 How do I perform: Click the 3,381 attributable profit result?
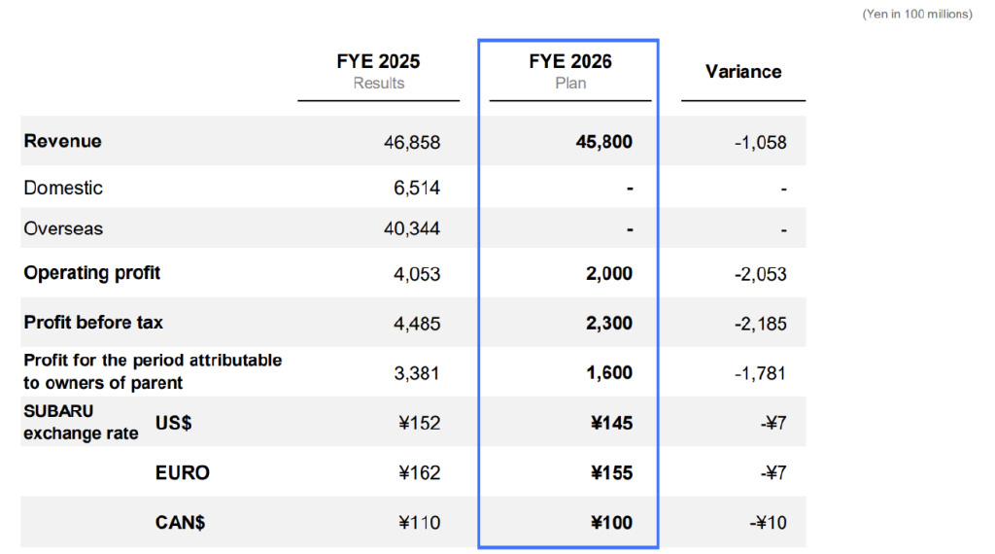pos(419,372)
